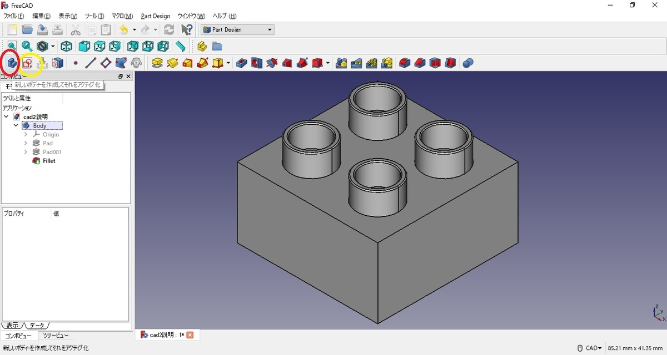Viewport: 667px width, 355px height.
Task: Click the Additive primitive box icon
Action: (218, 63)
